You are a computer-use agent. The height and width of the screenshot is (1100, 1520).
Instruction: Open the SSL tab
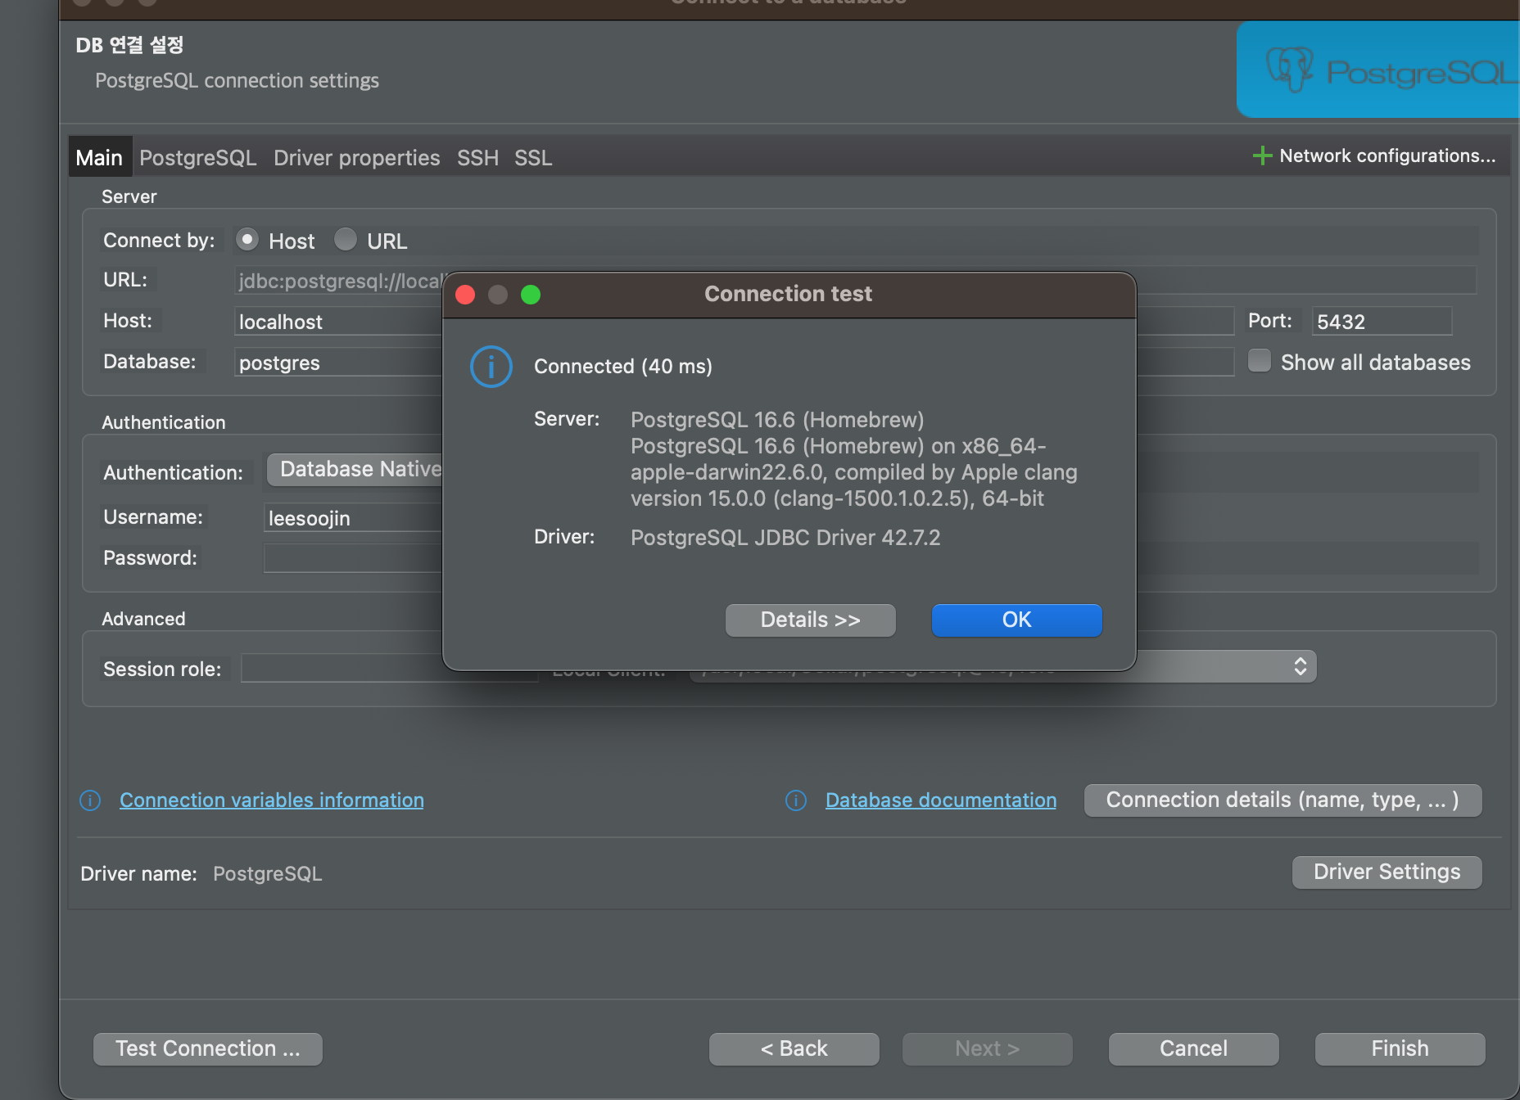click(533, 158)
